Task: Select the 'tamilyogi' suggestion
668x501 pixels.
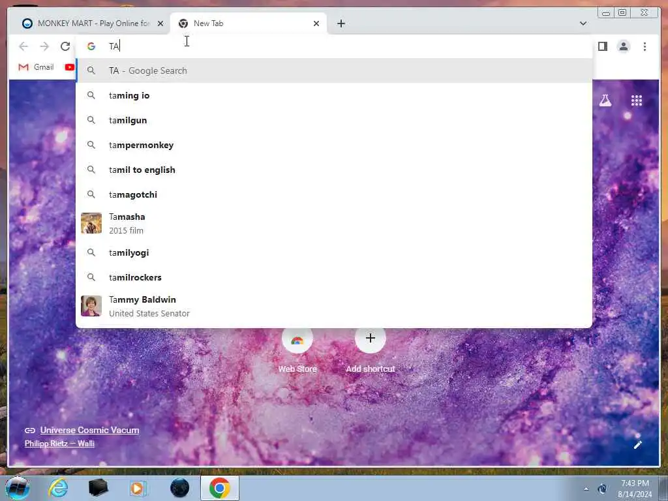Action: pos(334,252)
